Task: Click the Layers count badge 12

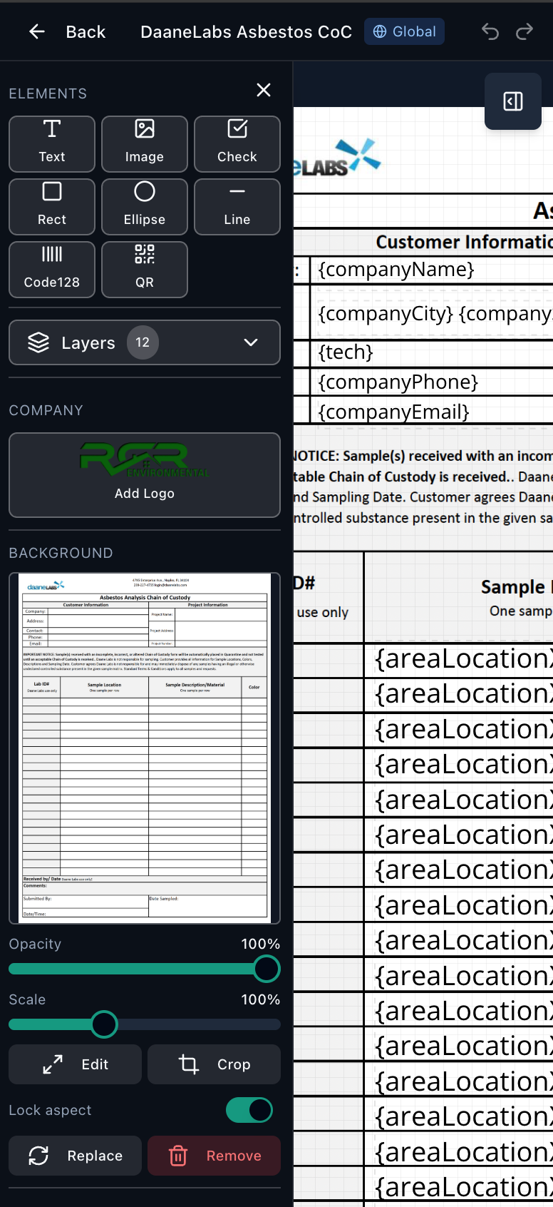Action: (143, 342)
